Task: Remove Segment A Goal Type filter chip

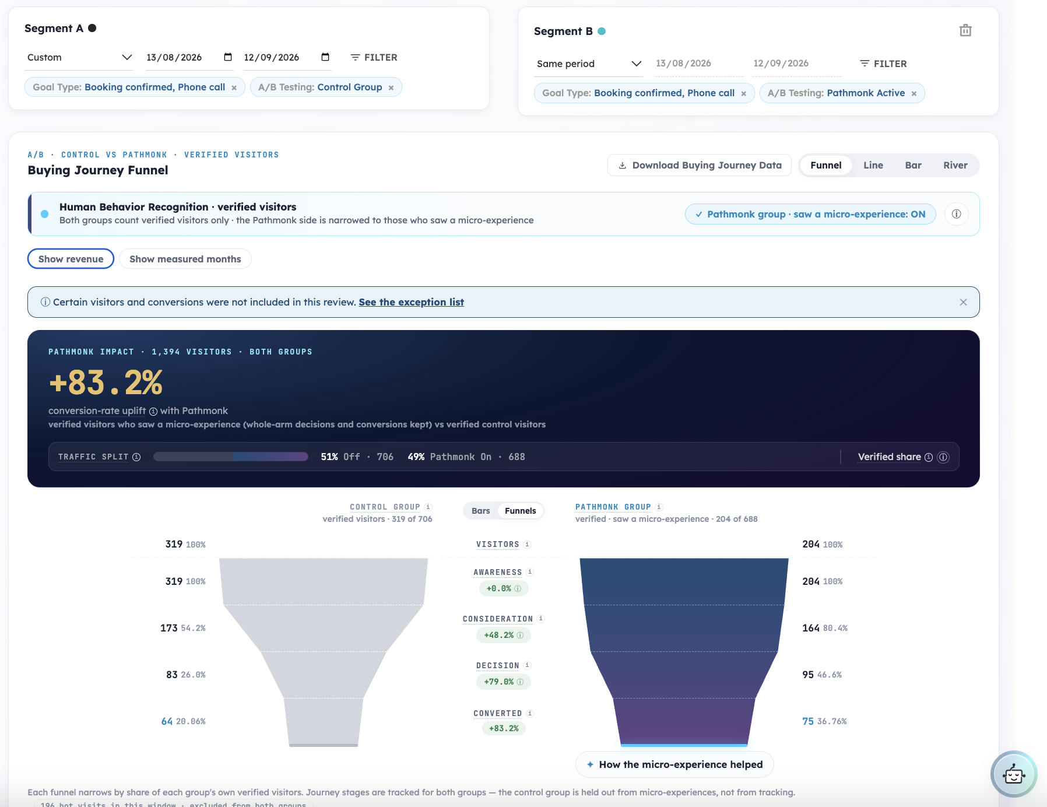Action: click(234, 87)
